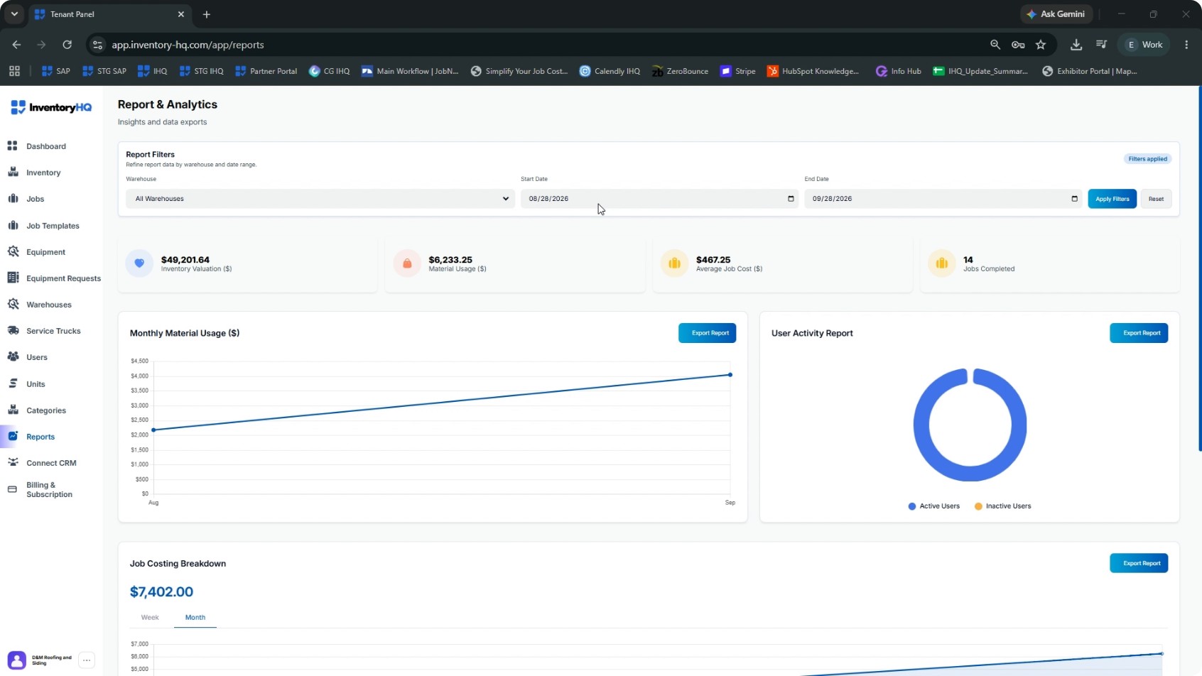Open the Users page
This screenshot has width=1202, height=676.
[36, 357]
